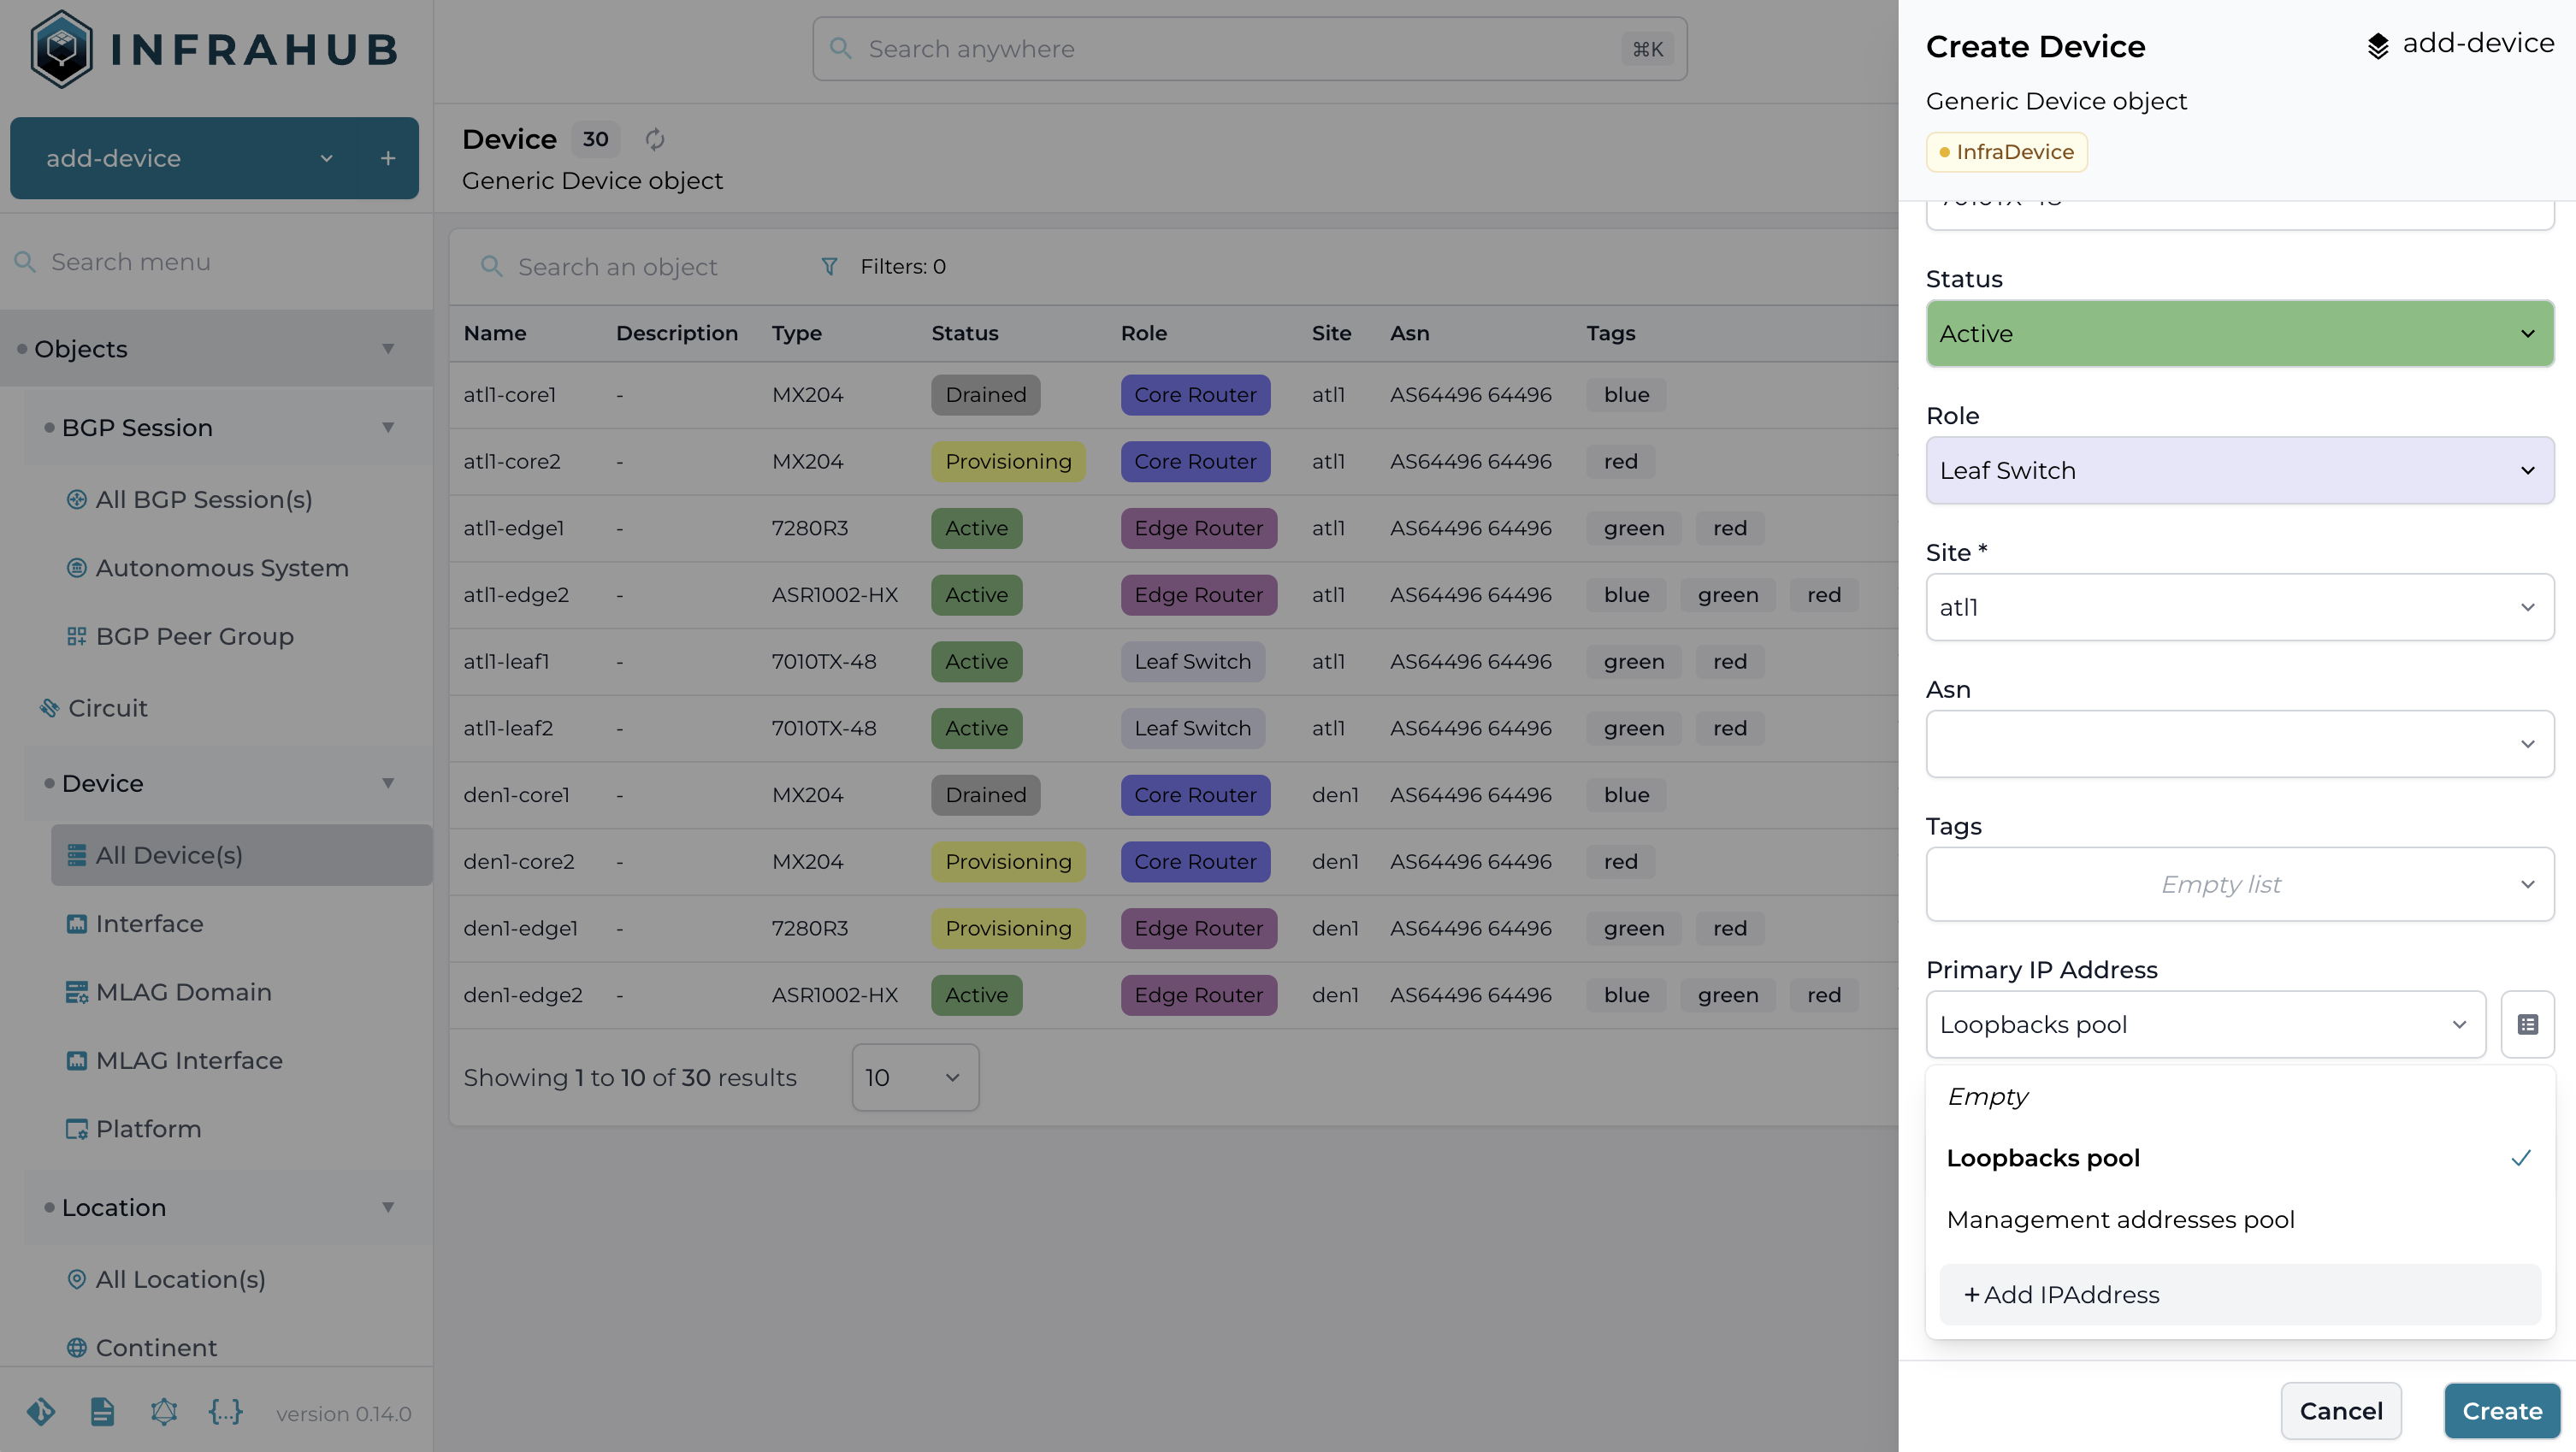
Task: Click the All BGP Session(s) icon
Action: point(76,499)
